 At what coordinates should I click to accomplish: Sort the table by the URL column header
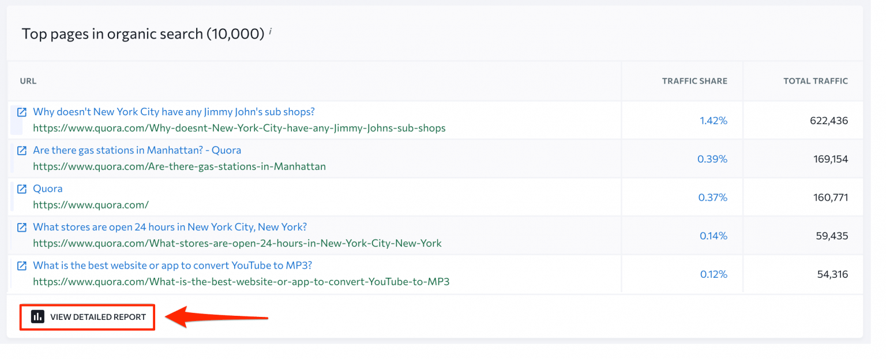(x=28, y=81)
